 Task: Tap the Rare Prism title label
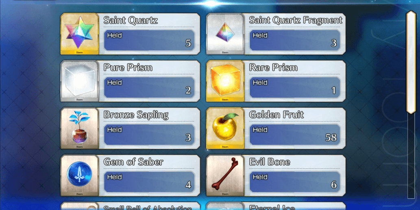click(273, 68)
